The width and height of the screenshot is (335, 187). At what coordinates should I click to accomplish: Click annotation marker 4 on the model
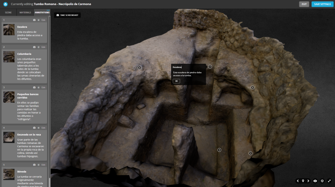(140, 68)
